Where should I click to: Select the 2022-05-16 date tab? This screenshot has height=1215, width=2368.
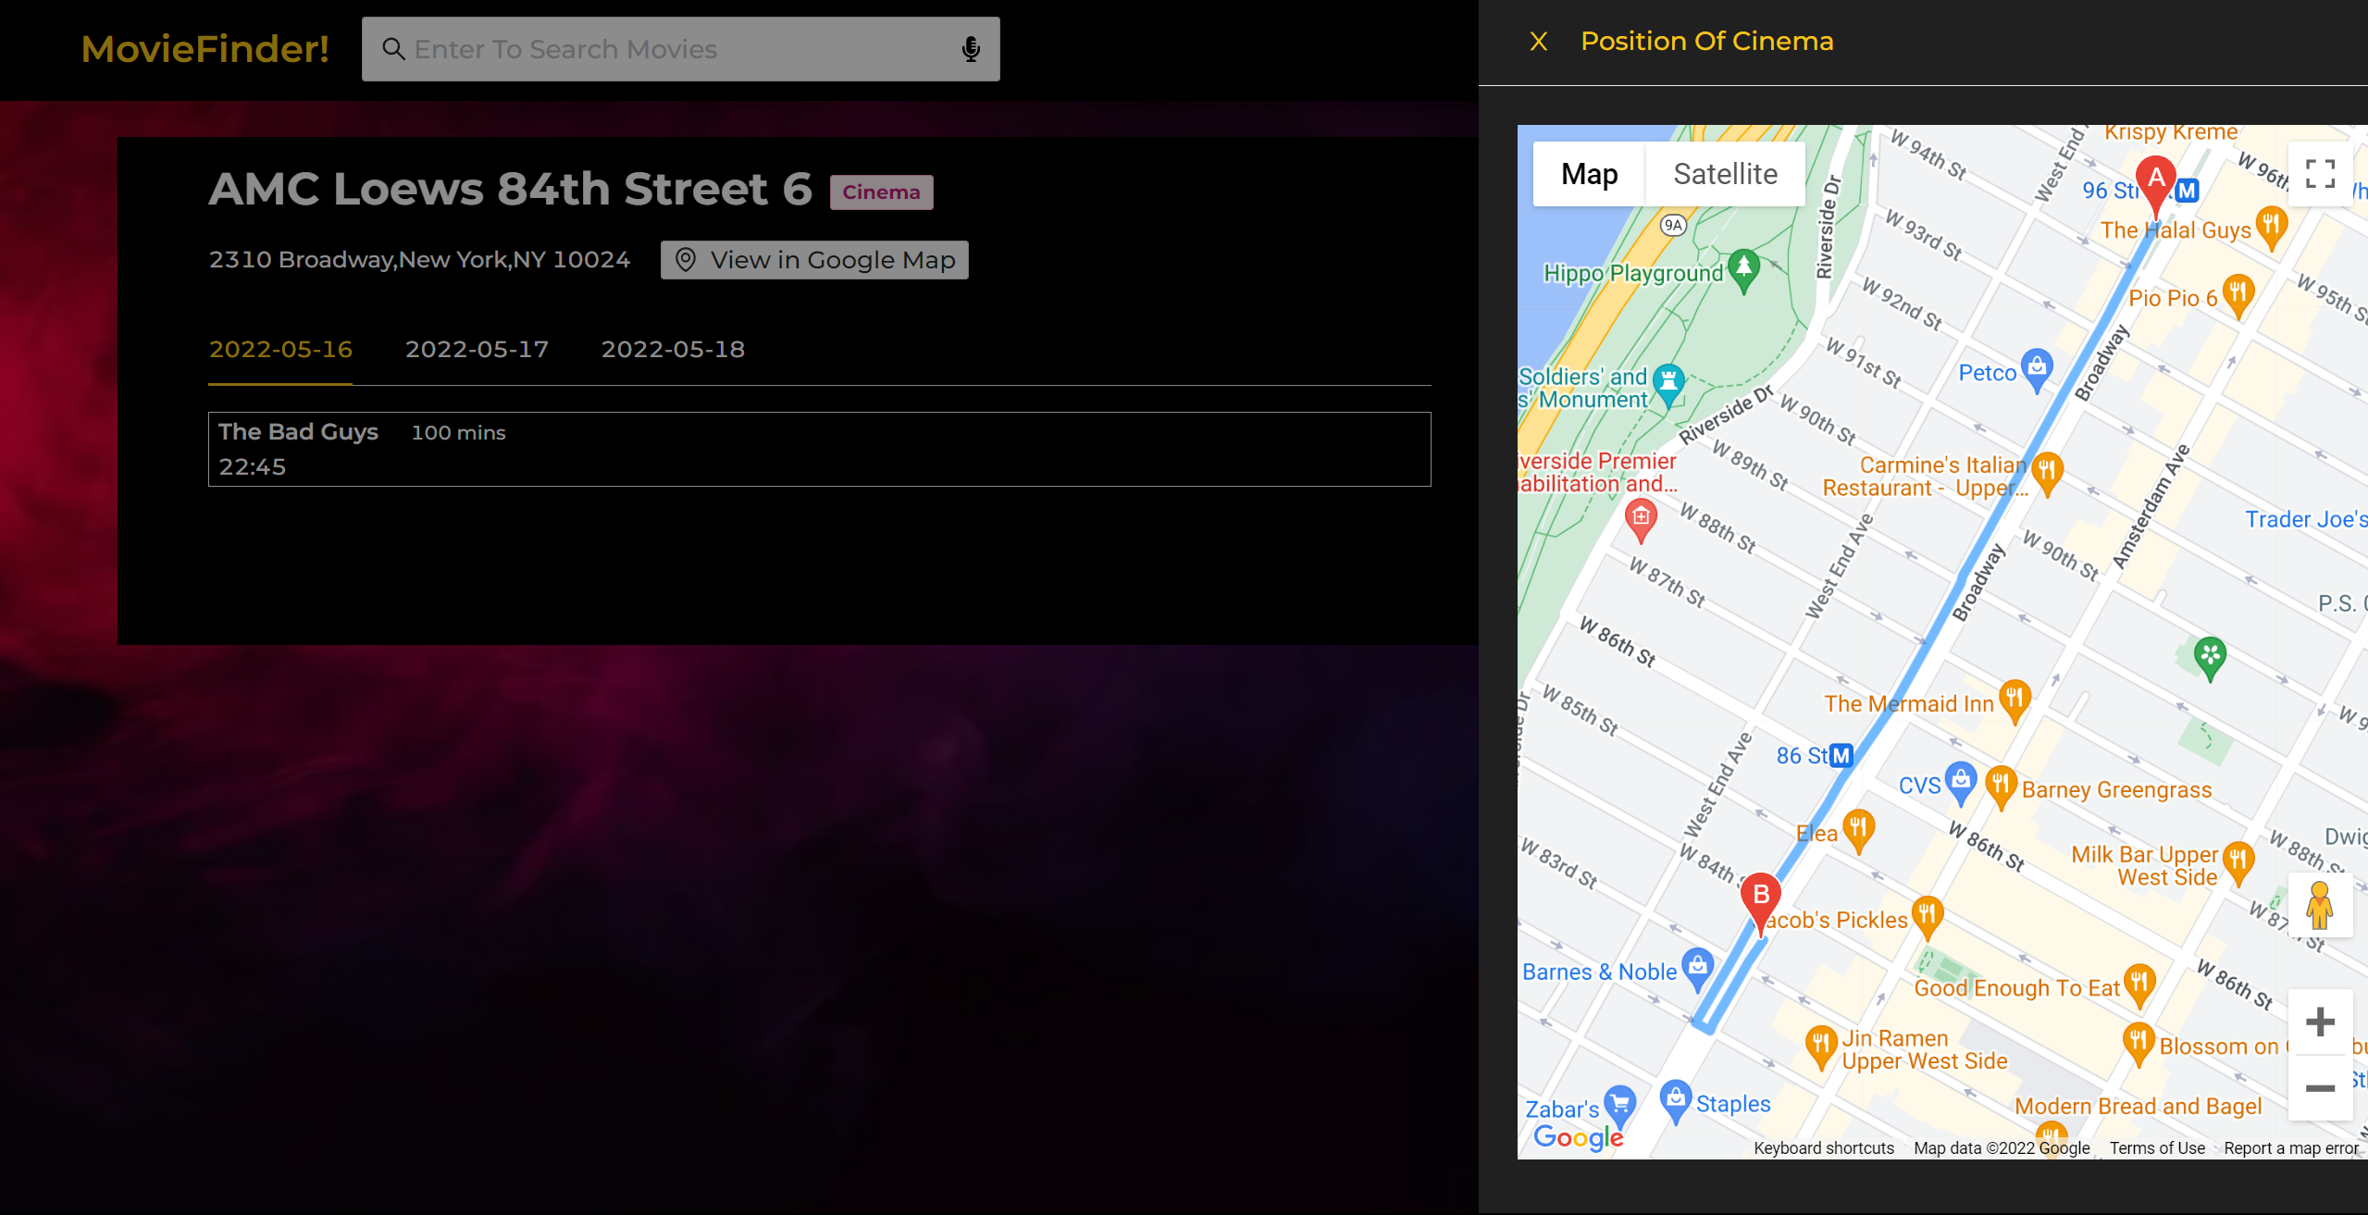(x=280, y=350)
